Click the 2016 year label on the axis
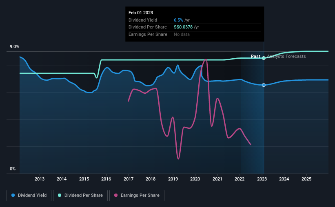Viewport: 335px width, 207px height. pos(106,179)
